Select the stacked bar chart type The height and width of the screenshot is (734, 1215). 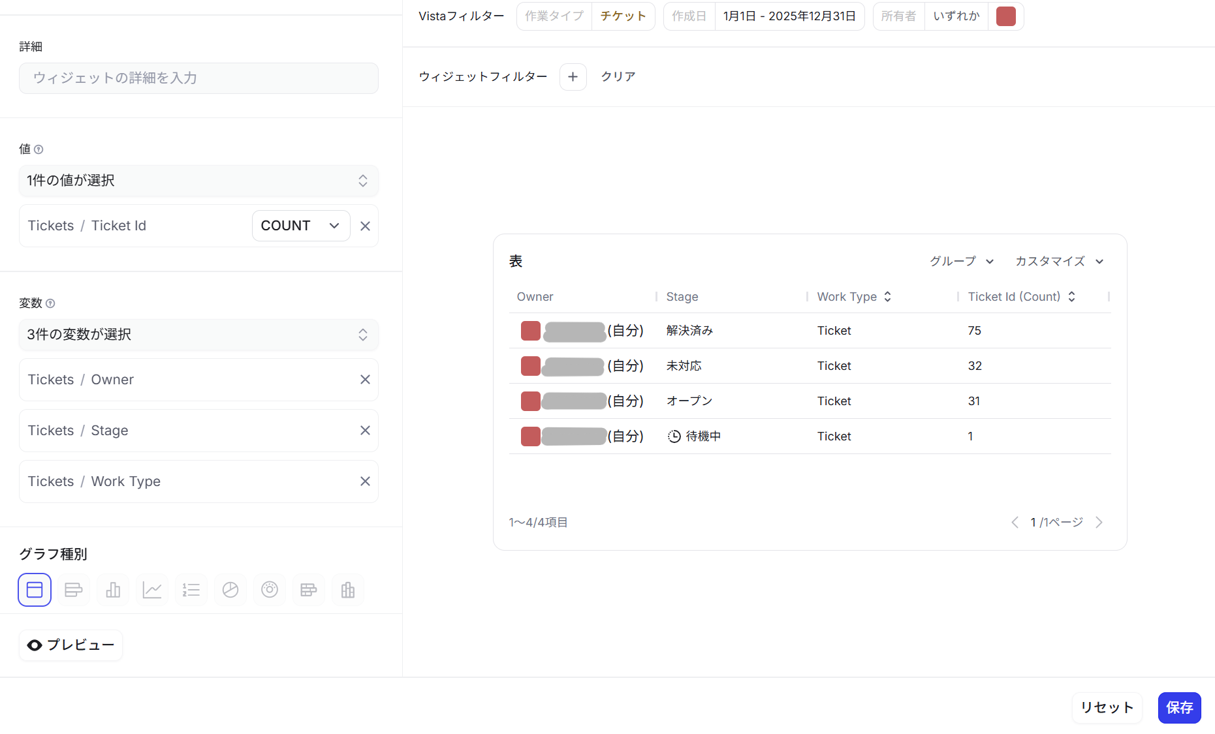coord(309,589)
